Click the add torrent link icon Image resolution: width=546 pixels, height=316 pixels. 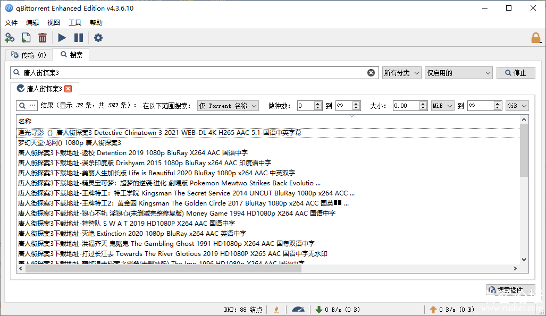point(10,38)
